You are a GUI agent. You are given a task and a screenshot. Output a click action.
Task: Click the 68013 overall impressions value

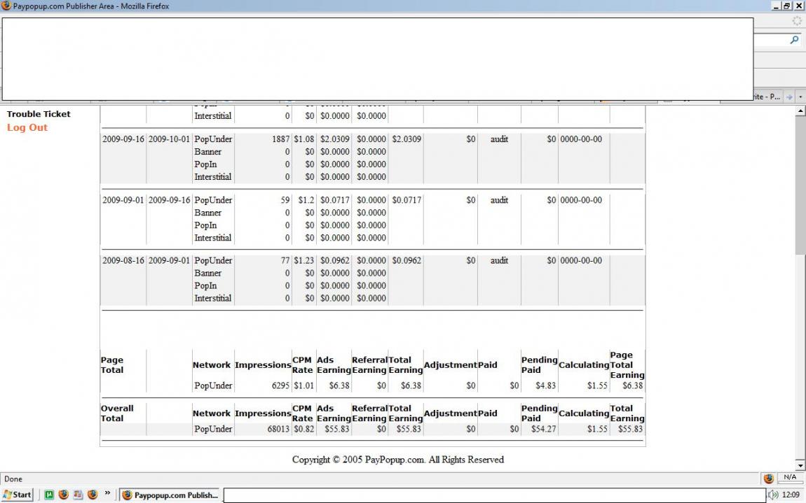(279, 429)
